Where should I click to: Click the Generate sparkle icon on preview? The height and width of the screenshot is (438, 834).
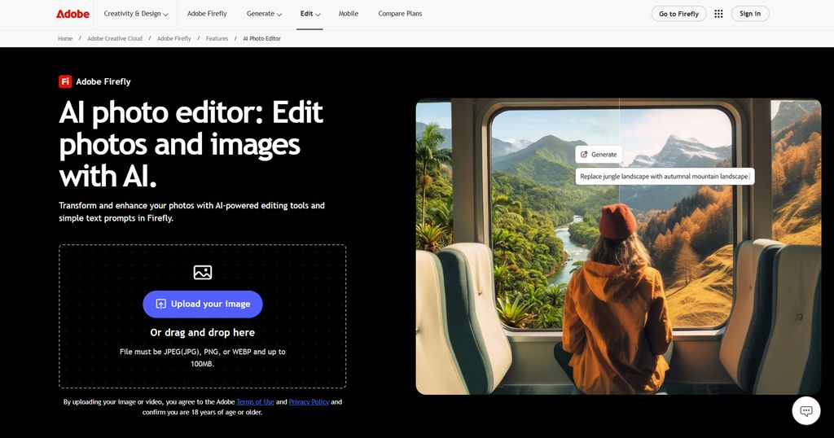584,154
